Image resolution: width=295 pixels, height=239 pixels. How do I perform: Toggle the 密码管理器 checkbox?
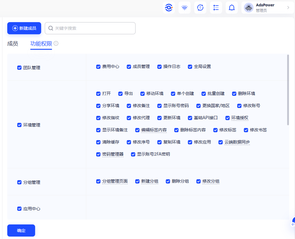point(98,154)
